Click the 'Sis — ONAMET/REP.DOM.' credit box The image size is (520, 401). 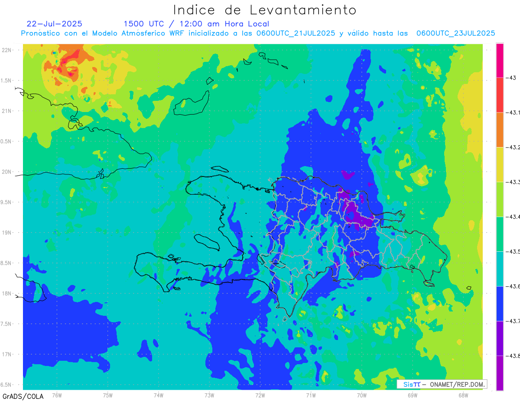pyautogui.click(x=442, y=384)
